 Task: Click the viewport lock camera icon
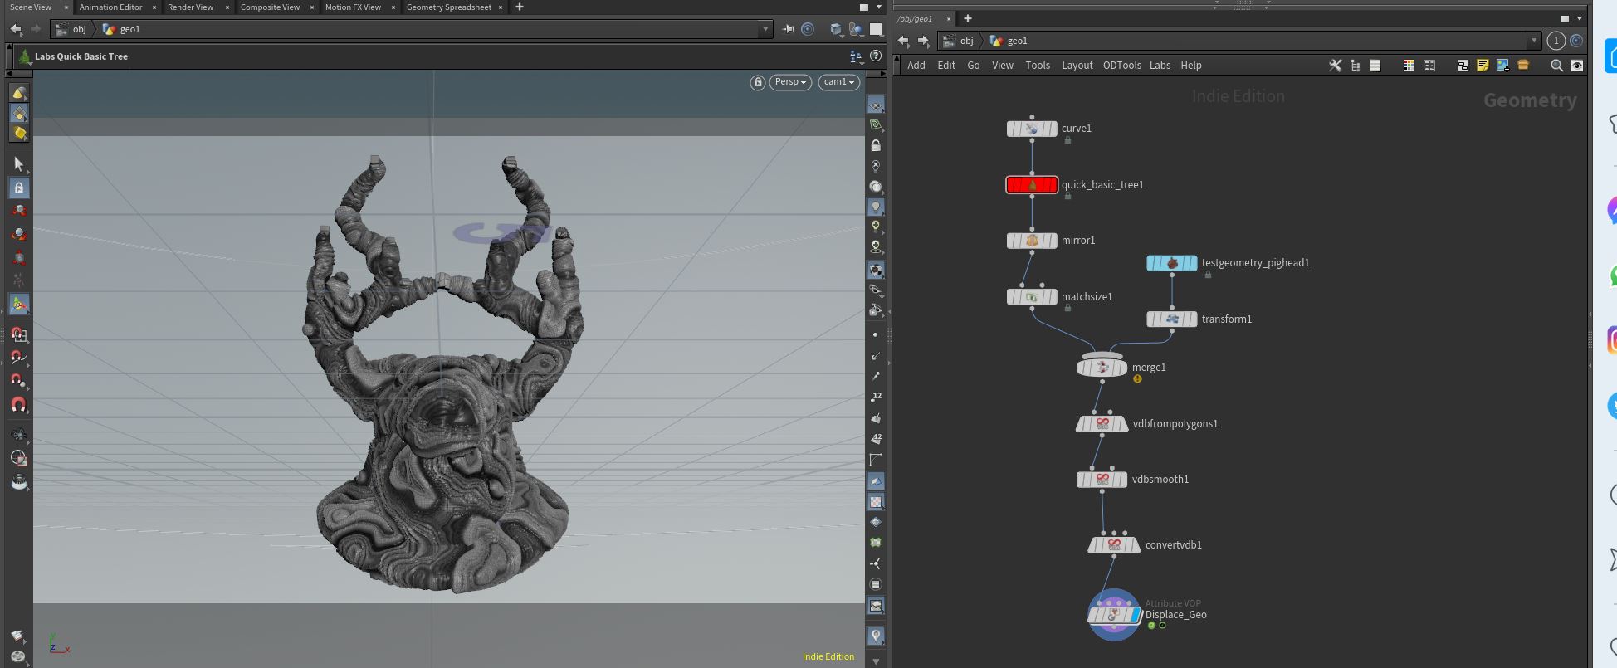(757, 82)
